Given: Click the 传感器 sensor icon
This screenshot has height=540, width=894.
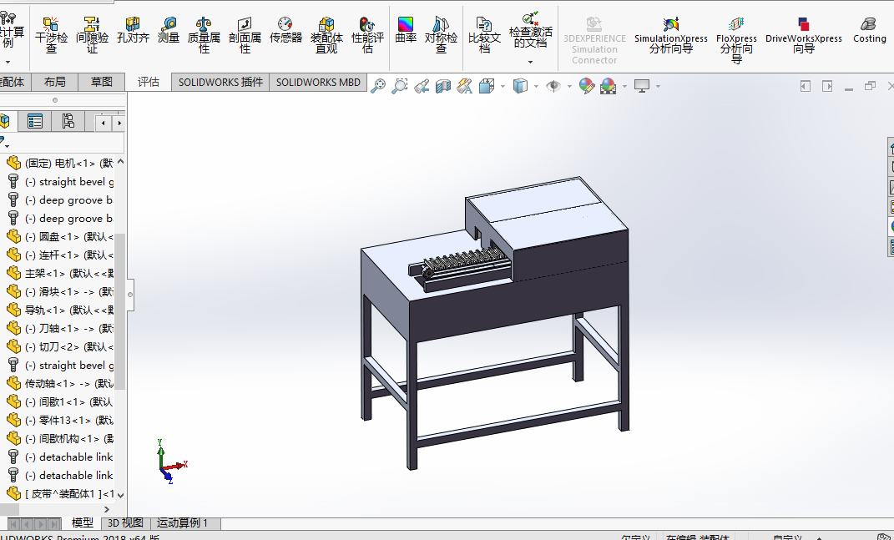Looking at the screenshot, I should pos(285,31).
